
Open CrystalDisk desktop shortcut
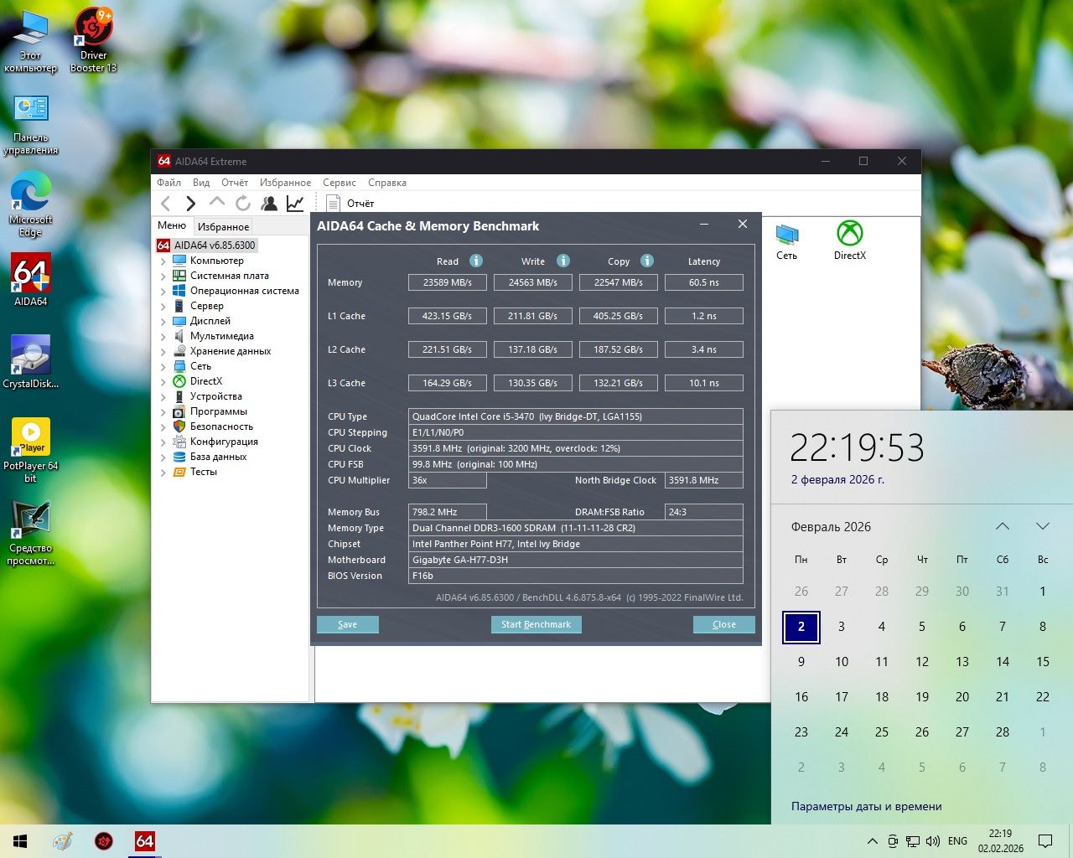[x=31, y=362]
